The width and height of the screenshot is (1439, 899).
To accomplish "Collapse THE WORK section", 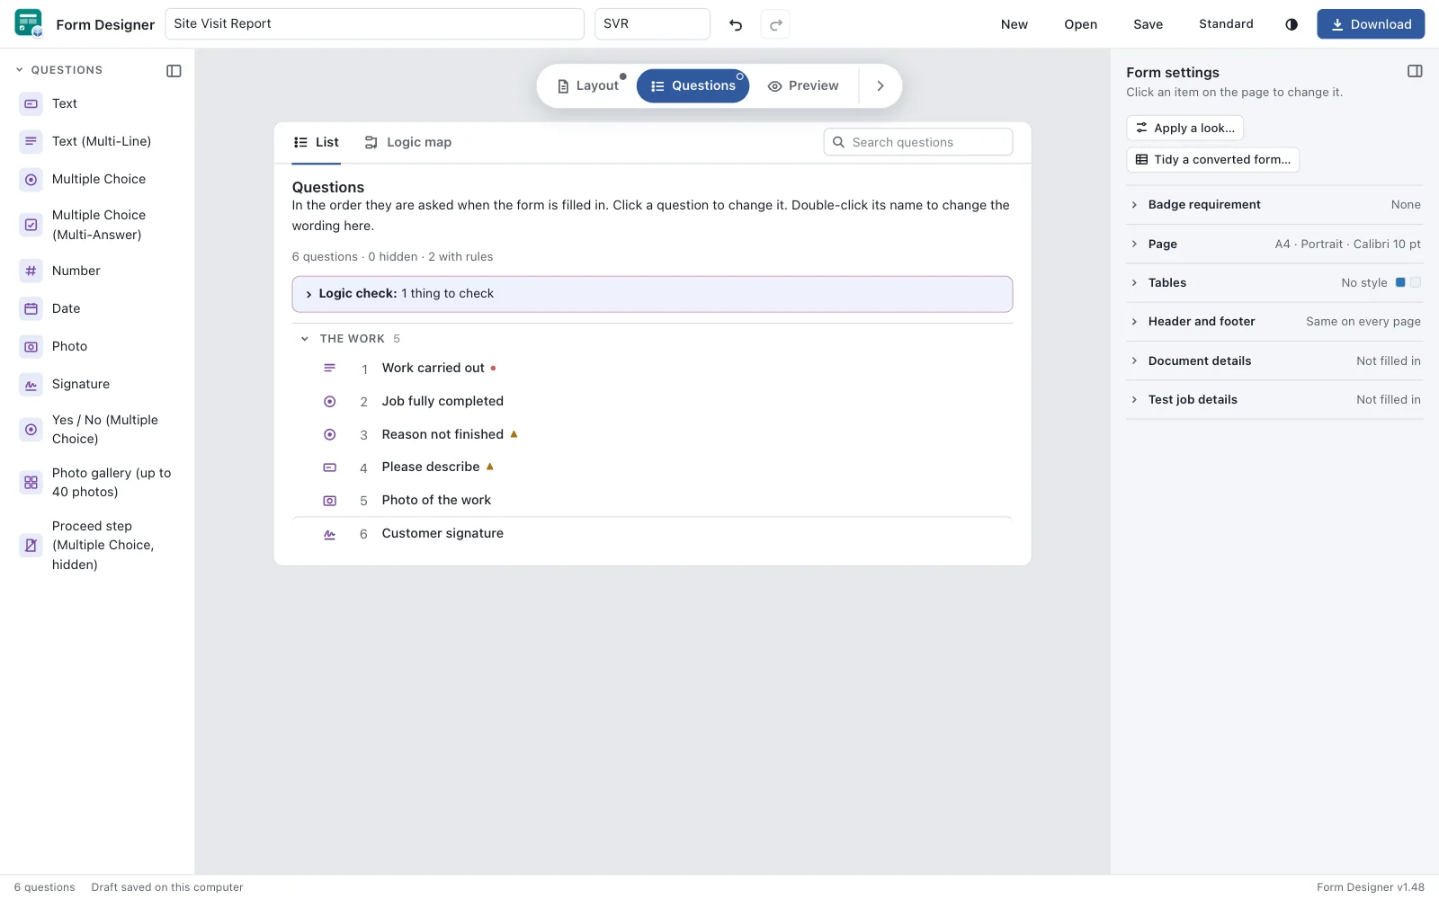I will coord(305,339).
